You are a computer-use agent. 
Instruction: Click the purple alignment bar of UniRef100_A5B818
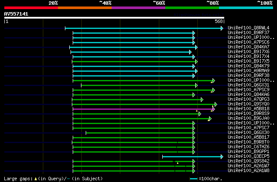(143, 109)
